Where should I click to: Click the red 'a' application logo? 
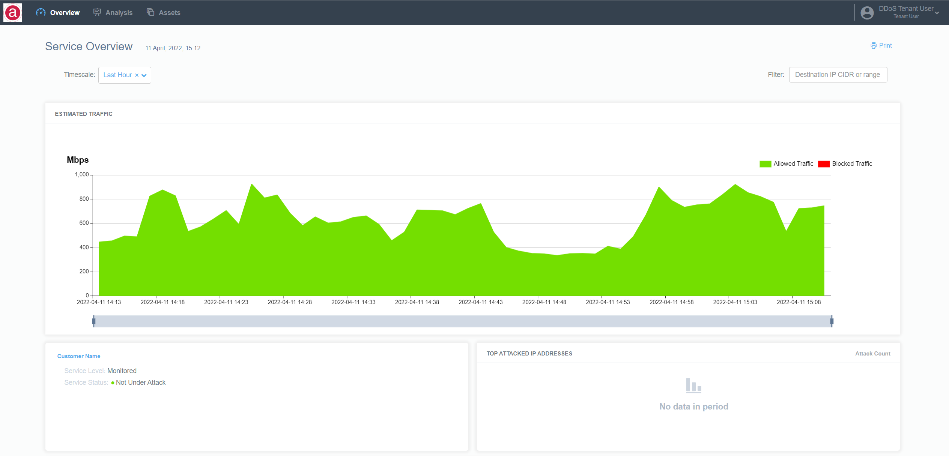[12, 12]
